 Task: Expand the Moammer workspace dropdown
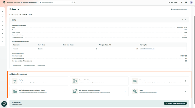click(14, 3)
